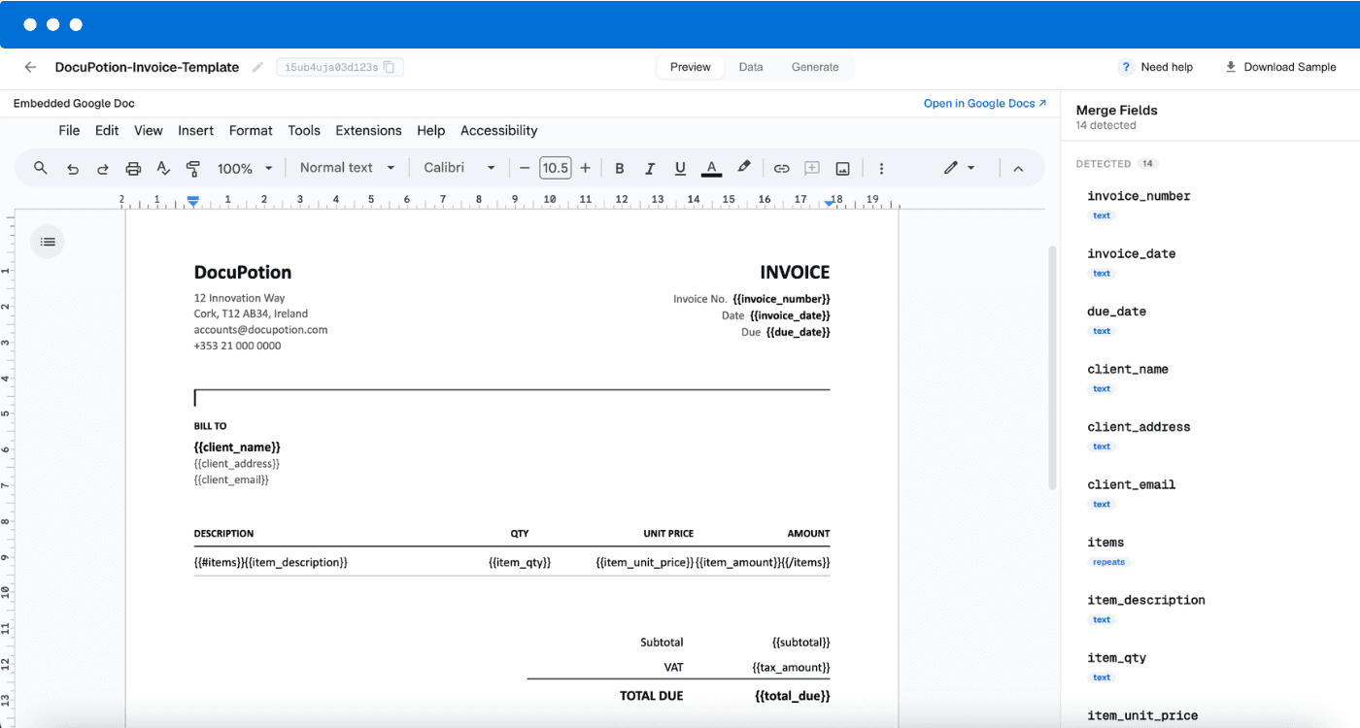Image resolution: width=1360 pixels, height=728 pixels.
Task: Show document outline icon
Action: point(48,242)
